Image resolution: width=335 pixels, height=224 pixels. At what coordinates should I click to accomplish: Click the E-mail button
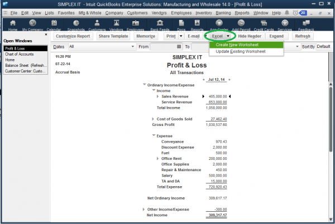[x=194, y=36]
